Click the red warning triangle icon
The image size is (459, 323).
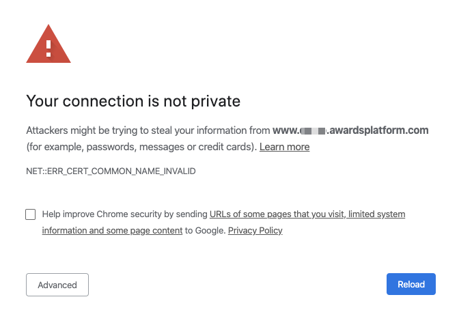(48, 44)
